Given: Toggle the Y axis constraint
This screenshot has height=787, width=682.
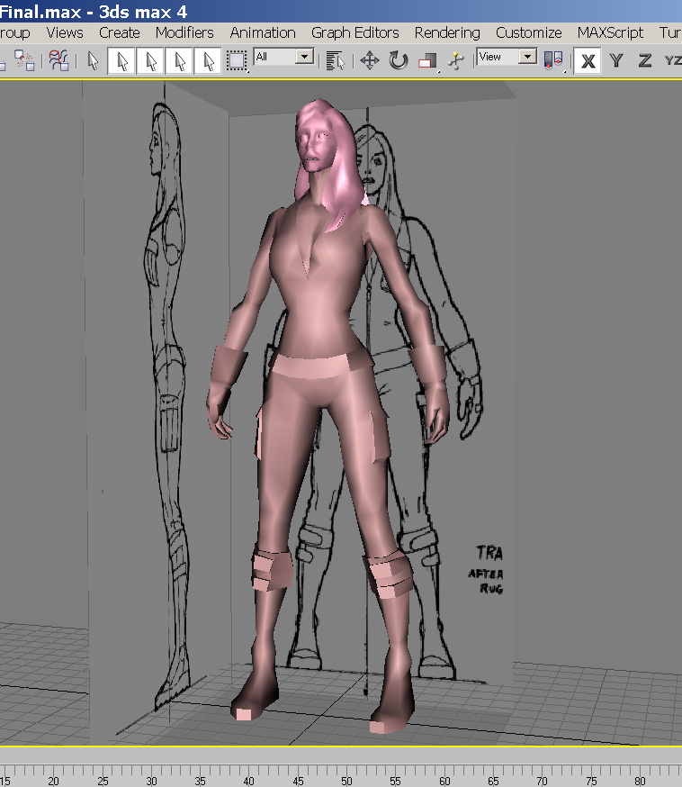Looking at the screenshot, I should coord(616,60).
